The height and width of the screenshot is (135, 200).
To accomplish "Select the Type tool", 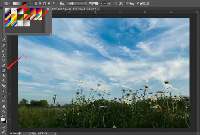I will coord(4,91).
